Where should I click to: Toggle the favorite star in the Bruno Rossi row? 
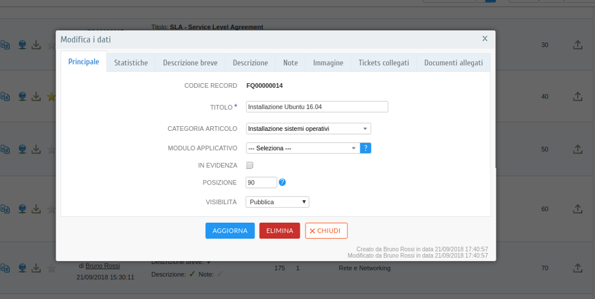coord(52,268)
